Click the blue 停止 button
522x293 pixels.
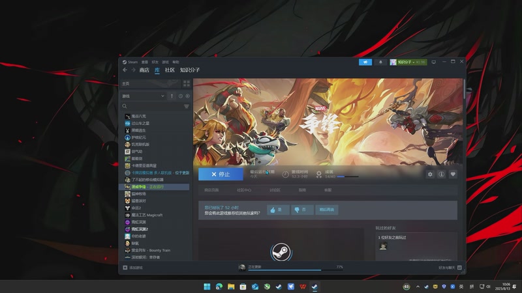[221, 174]
